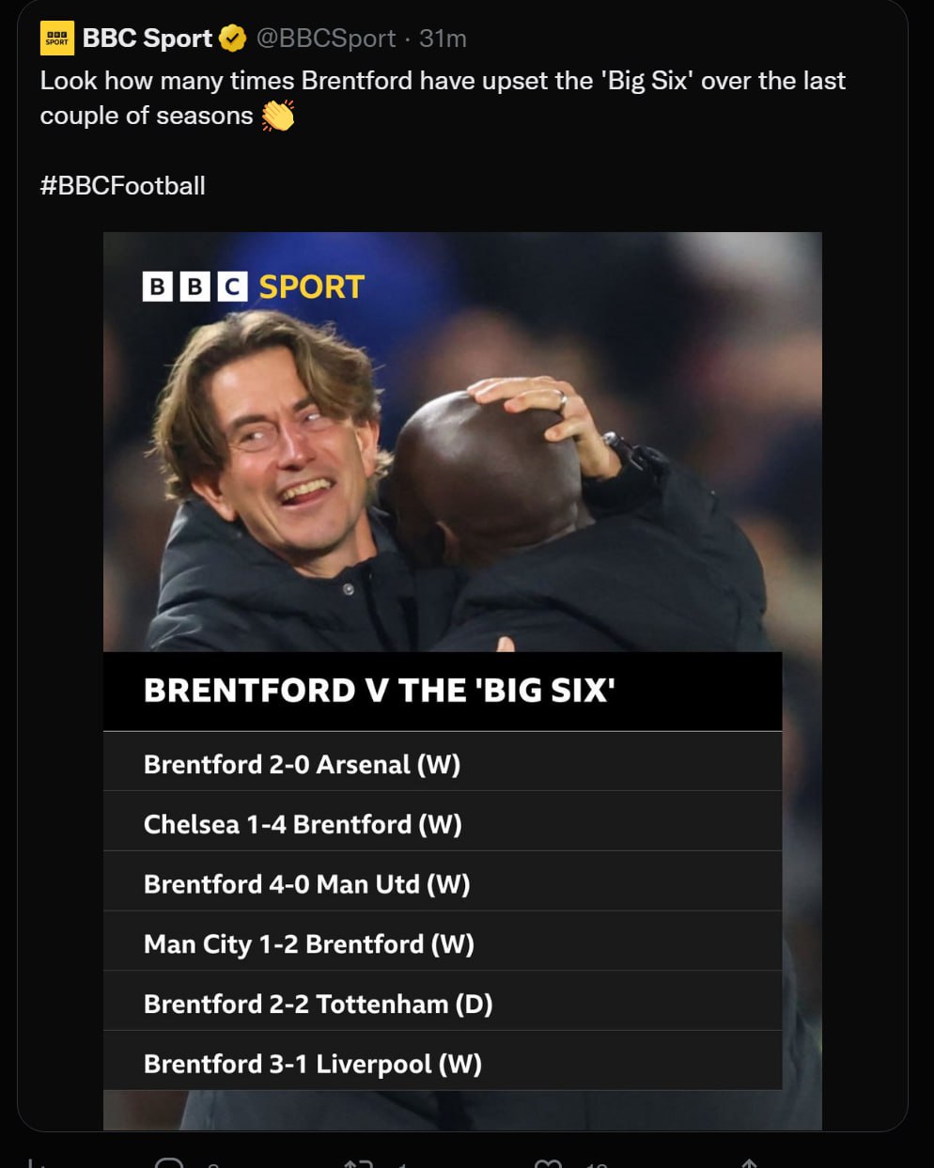Viewport: 934px width, 1168px height.
Task: Click the @BBCSport handle
Action: (326, 39)
